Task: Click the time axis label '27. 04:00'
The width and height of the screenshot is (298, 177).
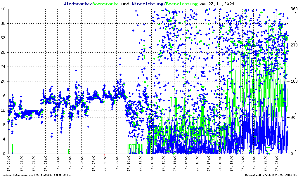Action: [58, 164]
